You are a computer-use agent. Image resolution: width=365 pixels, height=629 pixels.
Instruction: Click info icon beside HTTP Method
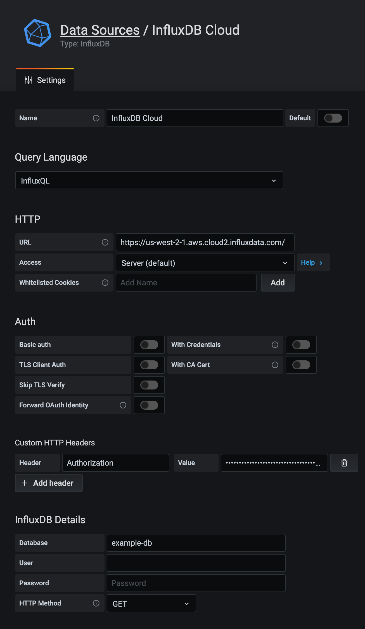(96, 603)
